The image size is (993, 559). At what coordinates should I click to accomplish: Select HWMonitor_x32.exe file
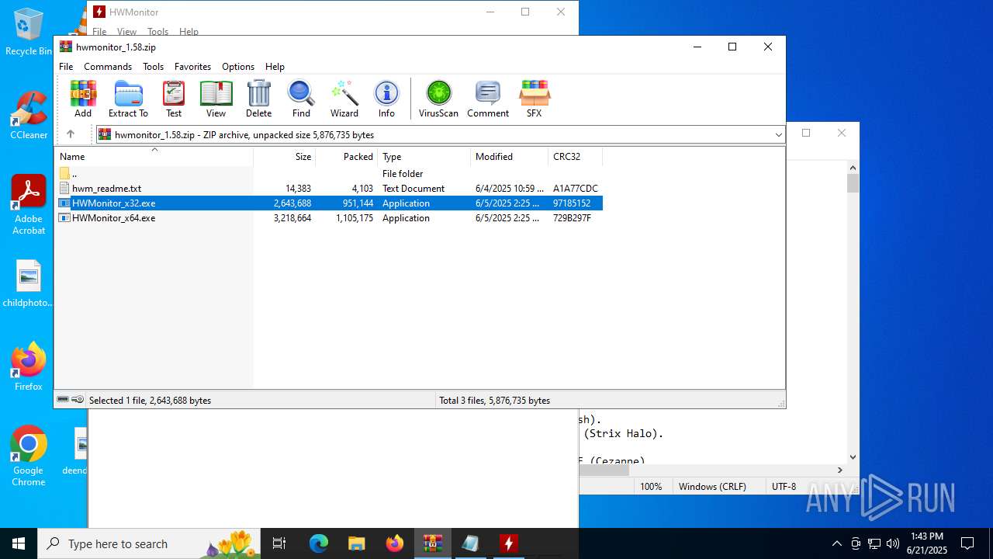(x=329, y=203)
